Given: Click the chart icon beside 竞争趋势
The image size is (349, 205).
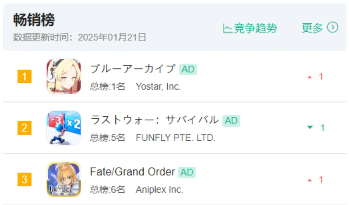Looking at the screenshot, I should coord(227,28).
